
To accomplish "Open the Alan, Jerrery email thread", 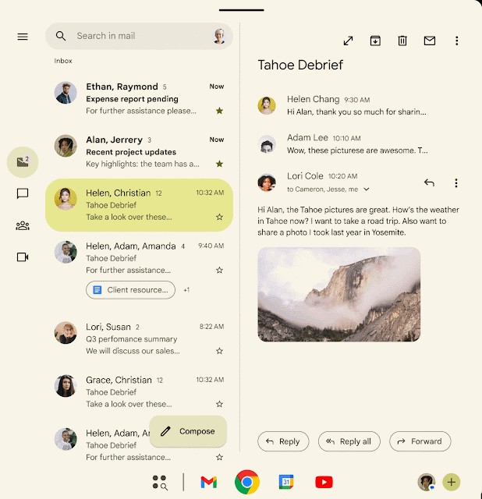I will [x=139, y=152].
